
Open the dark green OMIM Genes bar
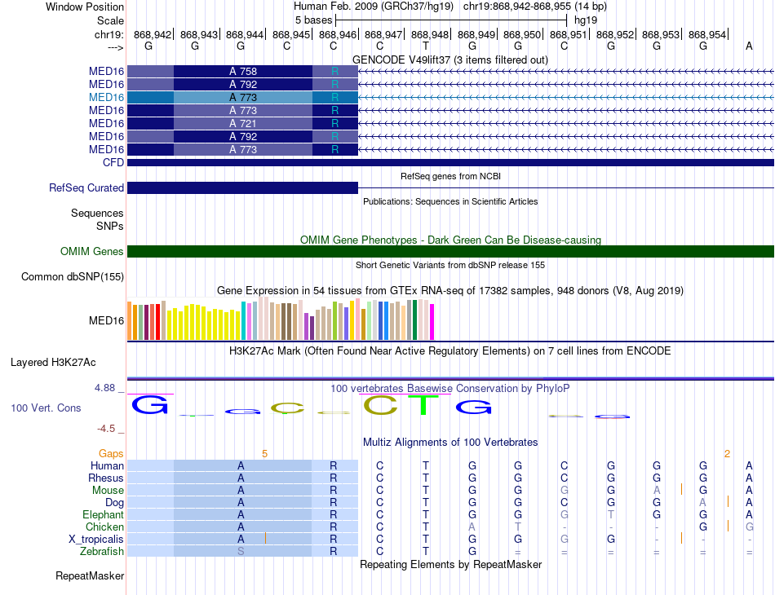[x=450, y=251]
